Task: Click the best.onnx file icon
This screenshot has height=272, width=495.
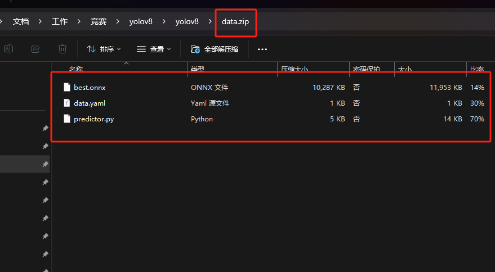Action: click(x=67, y=88)
